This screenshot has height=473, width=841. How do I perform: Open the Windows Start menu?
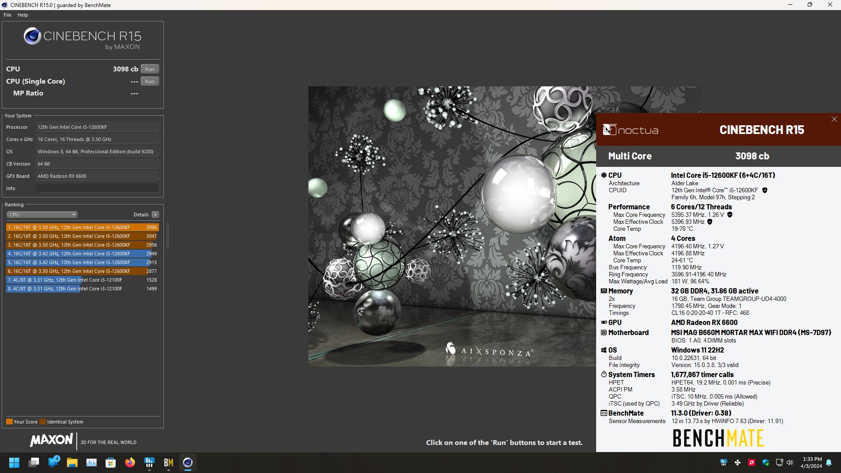(x=14, y=462)
